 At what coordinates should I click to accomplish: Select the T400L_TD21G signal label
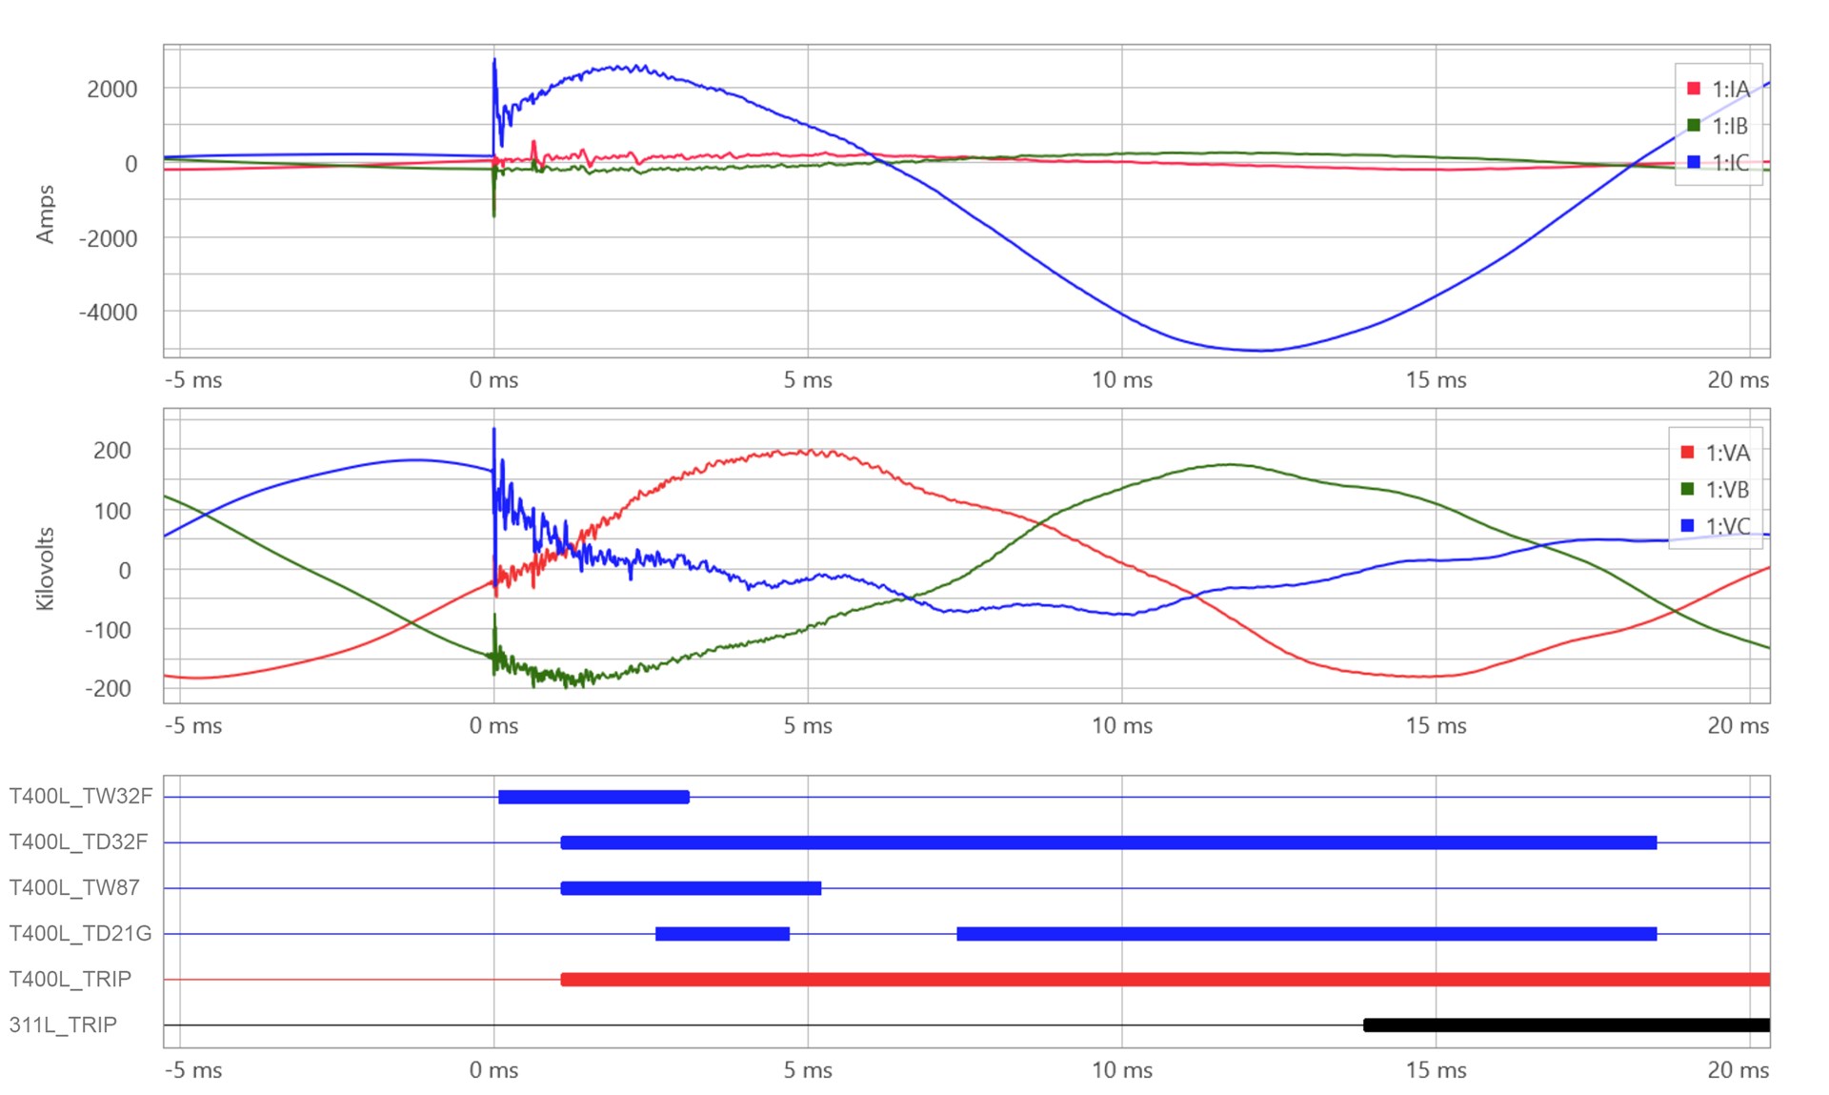tap(80, 933)
